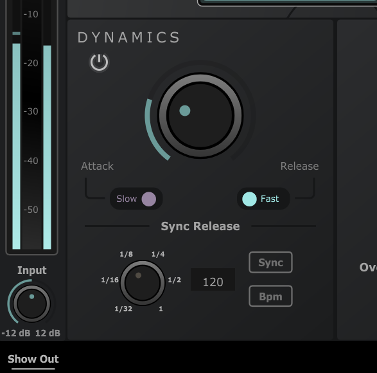This screenshot has height=373, width=377.
Task: Click the DYNAMICS section title
Action: [128, 37]
